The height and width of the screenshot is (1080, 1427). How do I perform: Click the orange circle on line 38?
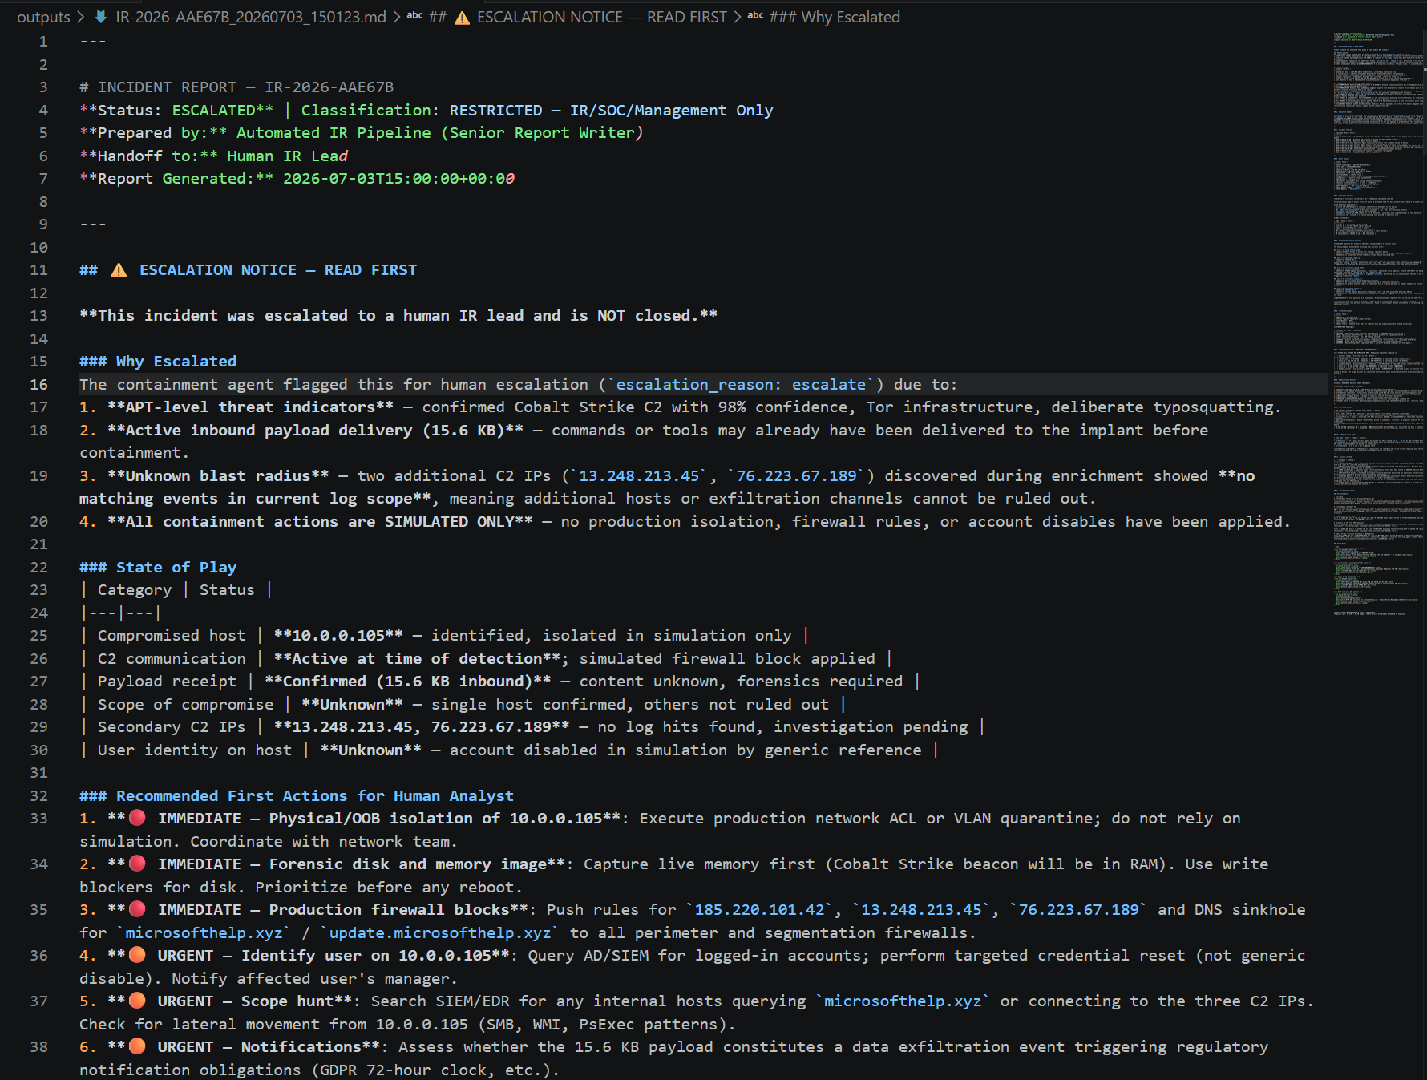click(x=137, y=1046)
